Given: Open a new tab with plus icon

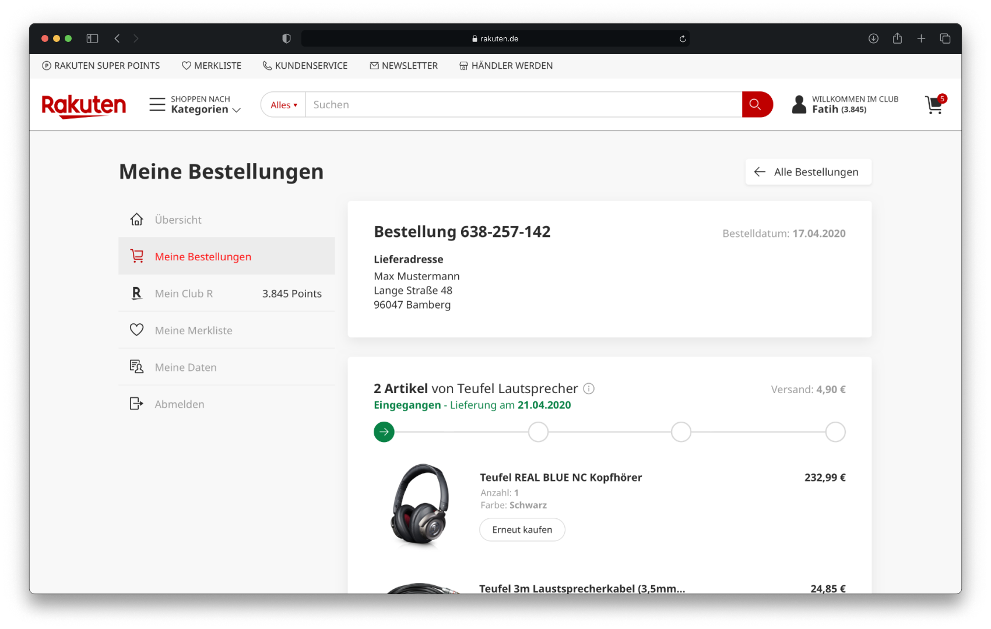Looking at the screenshot, I should tap(921, 38).
